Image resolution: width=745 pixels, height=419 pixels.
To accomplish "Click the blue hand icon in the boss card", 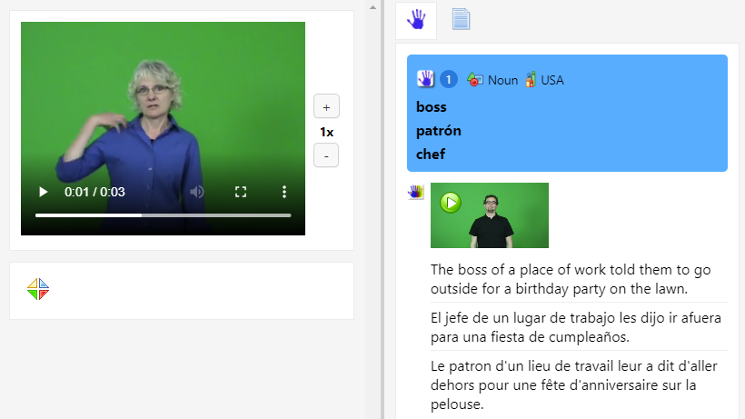I will 425,79.
